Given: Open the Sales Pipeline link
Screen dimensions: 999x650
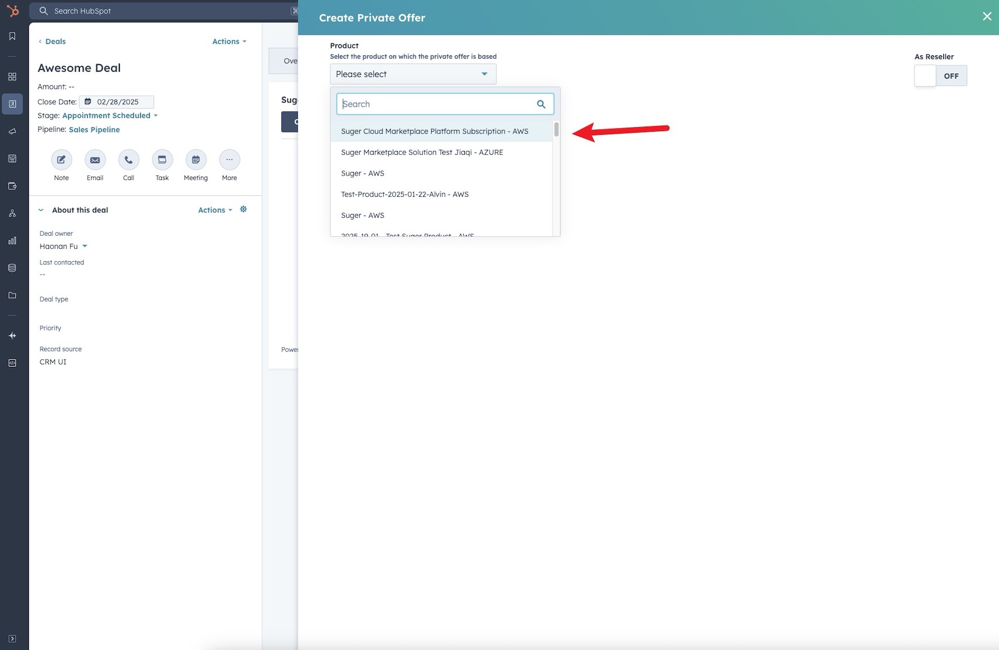Looking at the screenshot, I should point(94,129).
